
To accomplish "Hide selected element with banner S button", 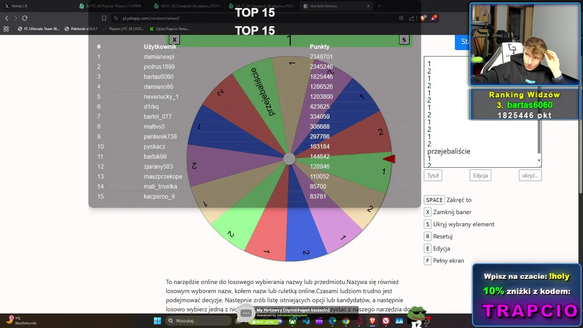I will point(404,40).
